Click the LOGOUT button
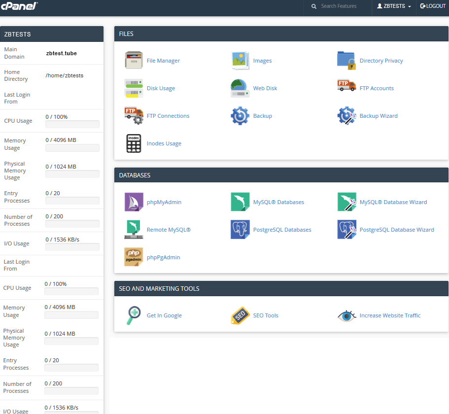The height and width of the screenshot is (414, 449). click(433, 6)
